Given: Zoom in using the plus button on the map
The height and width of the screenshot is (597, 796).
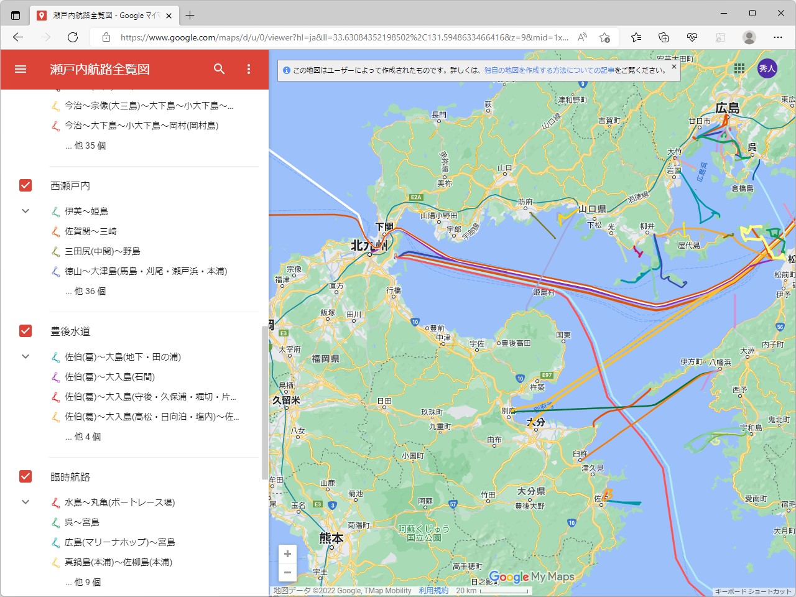Looking at the screenshot, I should click(287, 553).
